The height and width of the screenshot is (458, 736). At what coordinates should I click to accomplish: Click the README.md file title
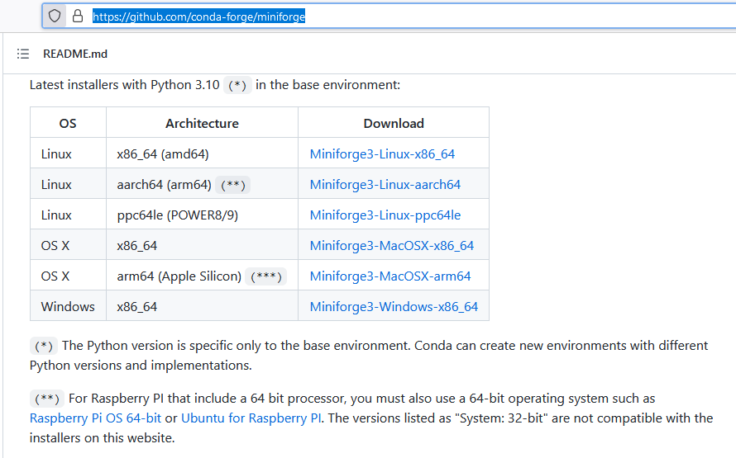click(75, 54)
